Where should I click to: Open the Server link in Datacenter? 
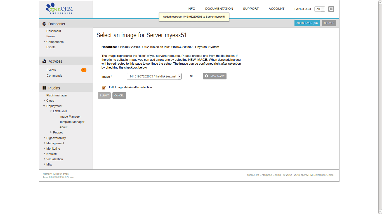coord(51,36)
